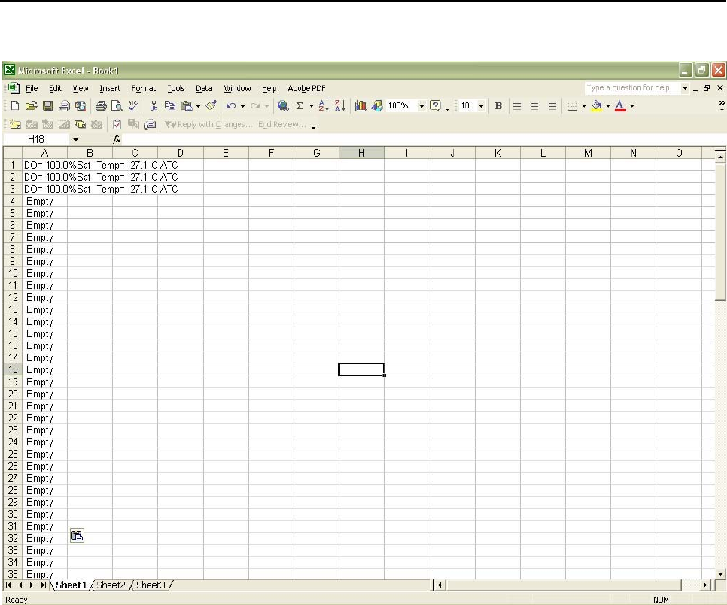
Task: Open the Format menu
Action: pos(144,88)
